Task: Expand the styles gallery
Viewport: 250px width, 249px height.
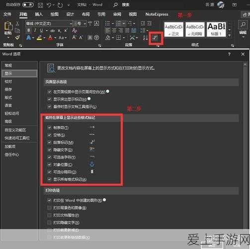Action: pos(230,35)
